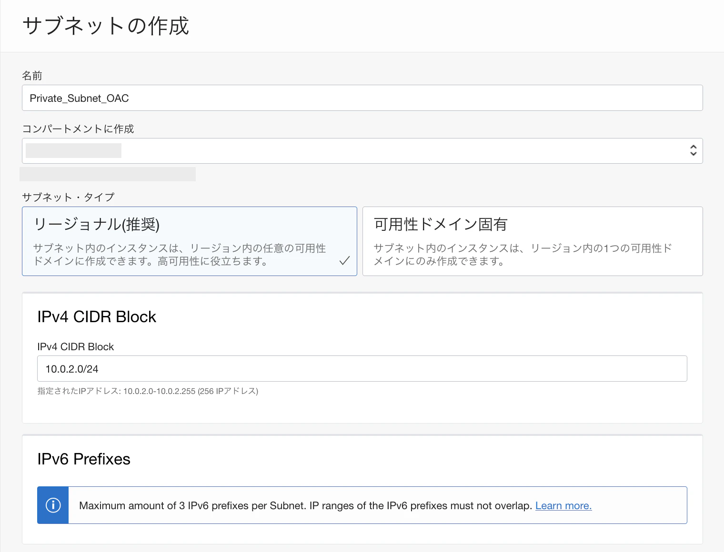
Task: Open the コンパートメントに作成 dropdown
Action: (x=362, y=151)
